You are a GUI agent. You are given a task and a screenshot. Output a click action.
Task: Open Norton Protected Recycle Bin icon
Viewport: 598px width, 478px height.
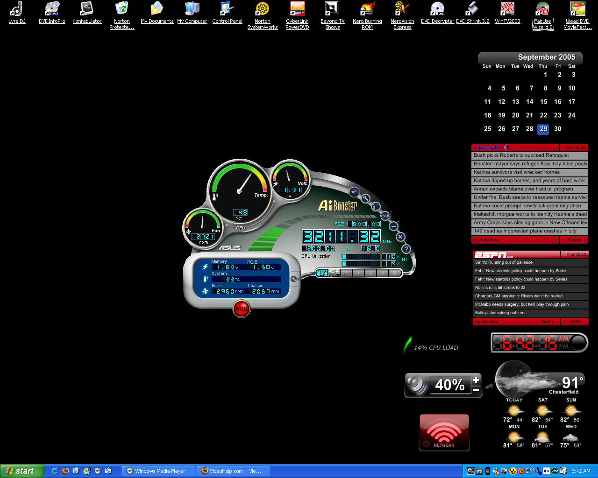(122, 15)
